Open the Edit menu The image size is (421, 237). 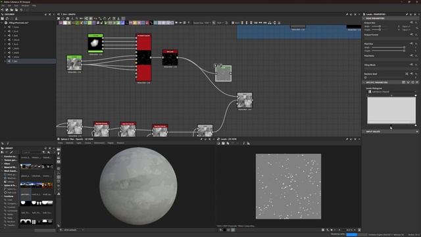(9, 5)
